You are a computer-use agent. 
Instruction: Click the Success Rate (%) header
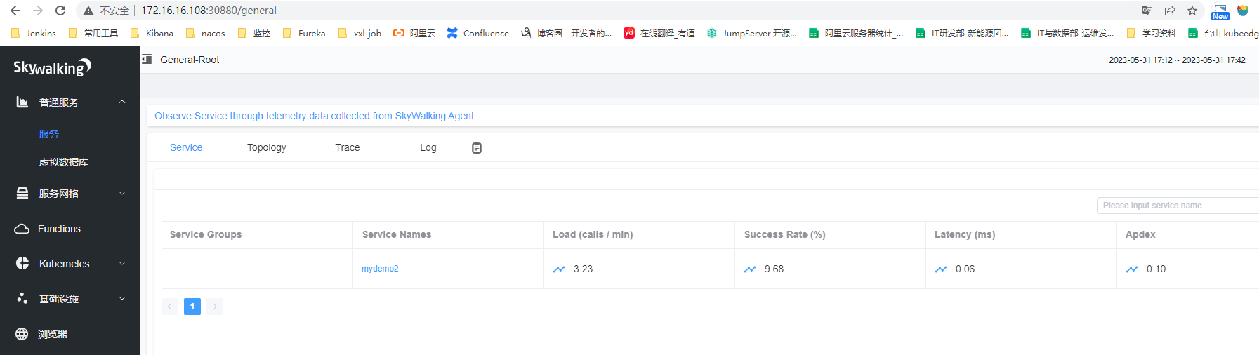[x=784, y=234]
